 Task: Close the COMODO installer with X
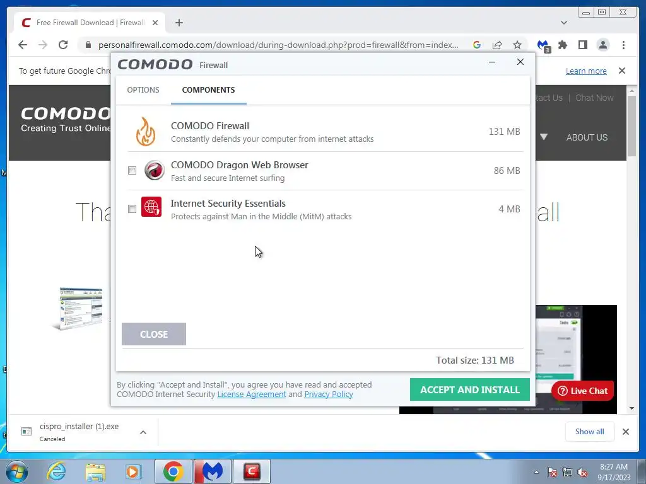pyautogui.click(x=520, y=62)
